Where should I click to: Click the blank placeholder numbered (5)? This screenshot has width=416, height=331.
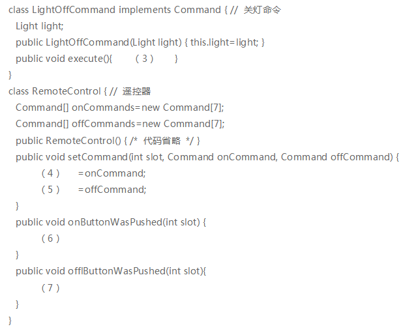(x=50, y=190)
